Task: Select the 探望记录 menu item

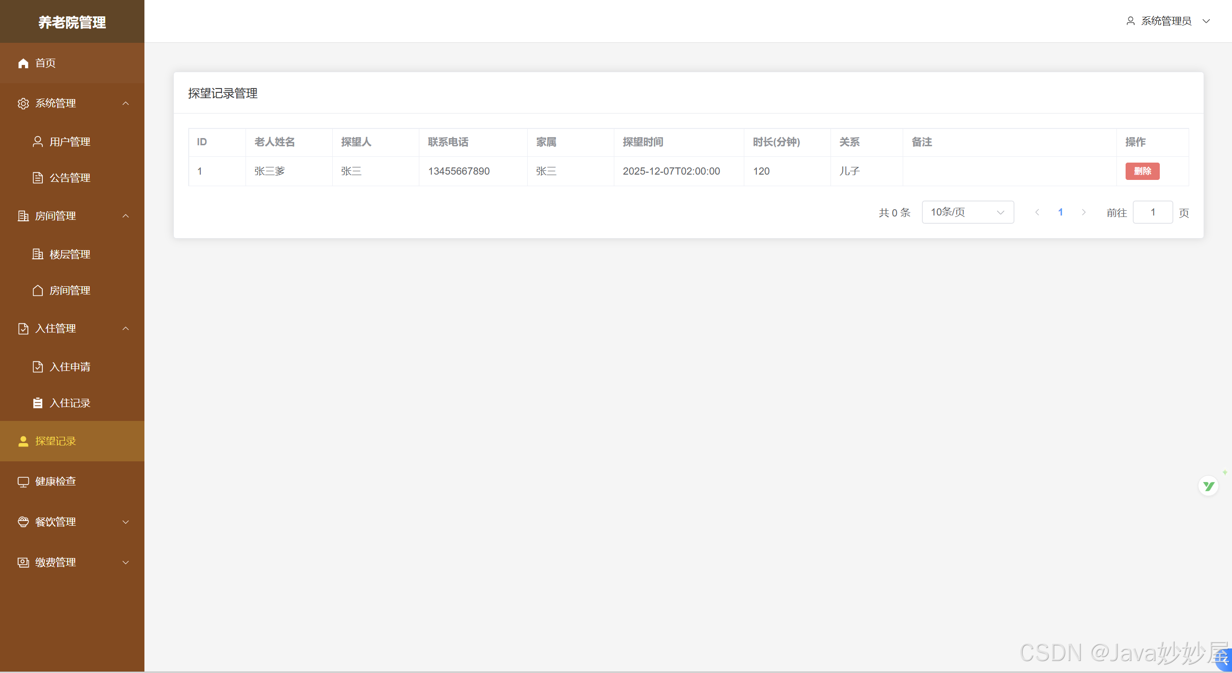Action: [x=55, y=441]
